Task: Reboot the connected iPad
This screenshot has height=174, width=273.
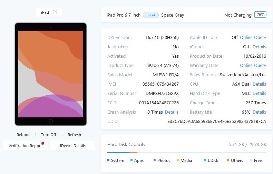Action: pyautogui.click(x=23, y=135)
